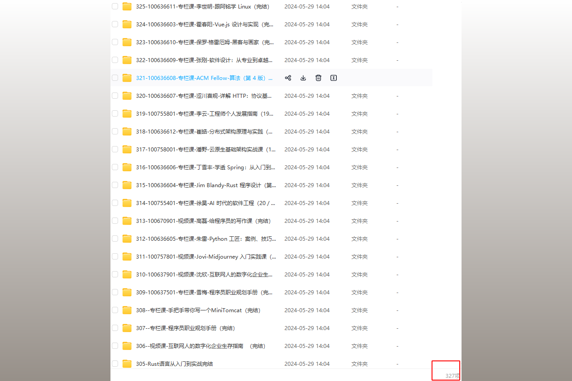Click folder icon of 305 Rust语言从入门到实战

[127, 364]
